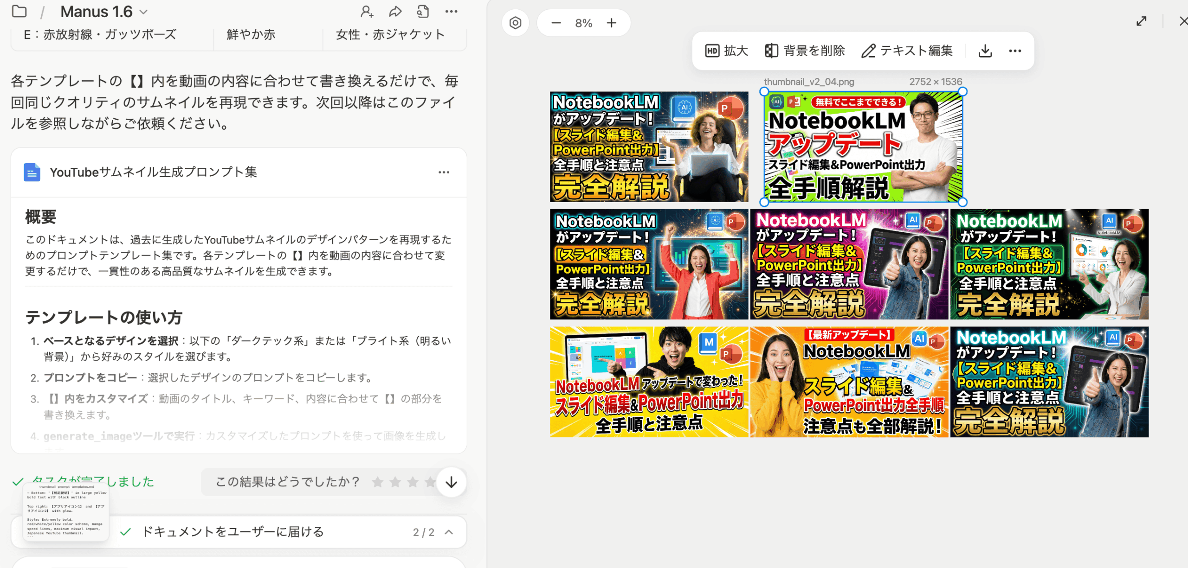Click the HD 拡大 upscale button
This screenshot has height=568, width=1188.
point(726,51)
